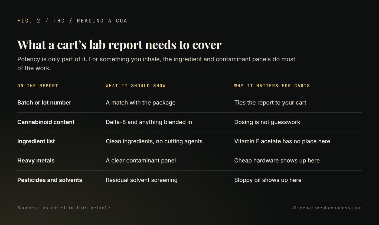Click 'Vitamin E acetate has no place here'
The height and width of the screenshot is (225, 379).
[282, 141]
